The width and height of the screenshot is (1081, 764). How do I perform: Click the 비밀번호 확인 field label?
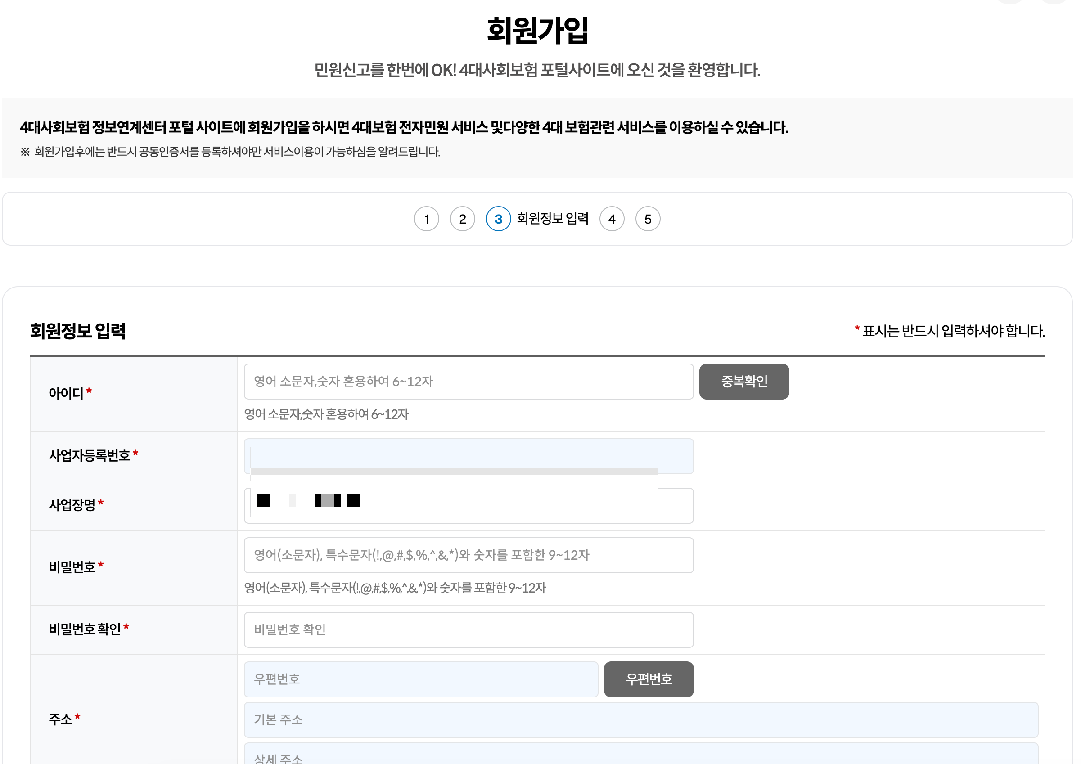[85, 629]
